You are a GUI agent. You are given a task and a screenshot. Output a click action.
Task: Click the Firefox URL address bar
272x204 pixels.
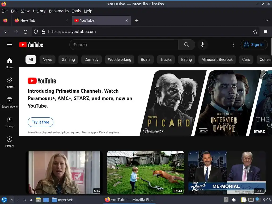[145, 32]
